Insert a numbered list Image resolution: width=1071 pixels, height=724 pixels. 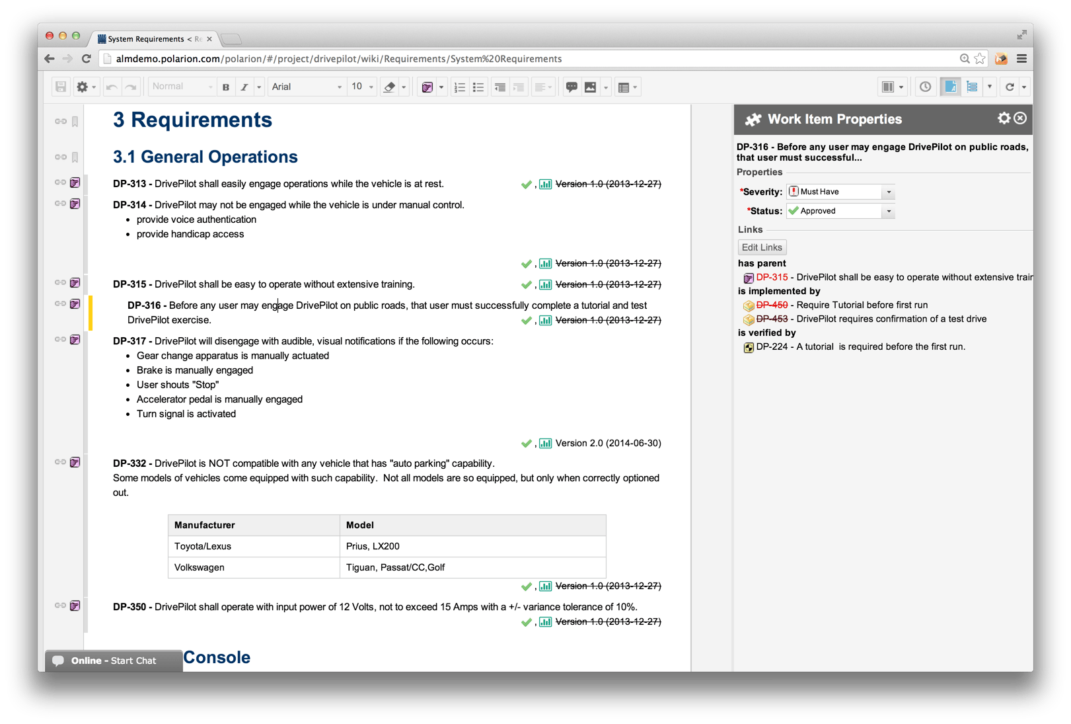tap(459, 87)
